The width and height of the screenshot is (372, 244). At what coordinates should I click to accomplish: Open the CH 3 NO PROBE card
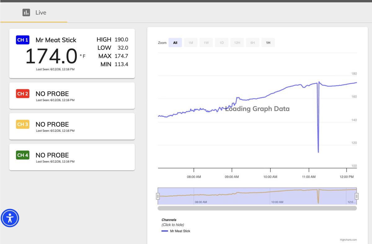(x=72, y=126)
